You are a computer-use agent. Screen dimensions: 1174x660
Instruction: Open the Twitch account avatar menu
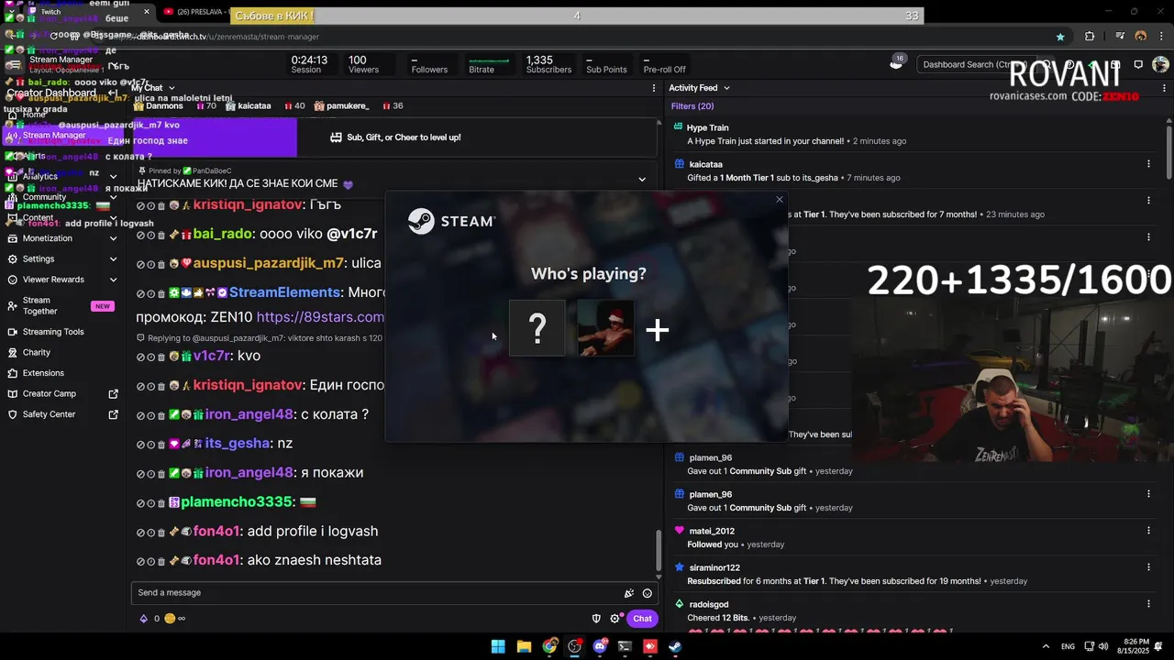point(1160,64)
